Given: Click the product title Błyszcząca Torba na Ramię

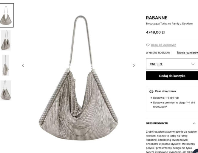Looking at the screenshot, I should 169,24.
